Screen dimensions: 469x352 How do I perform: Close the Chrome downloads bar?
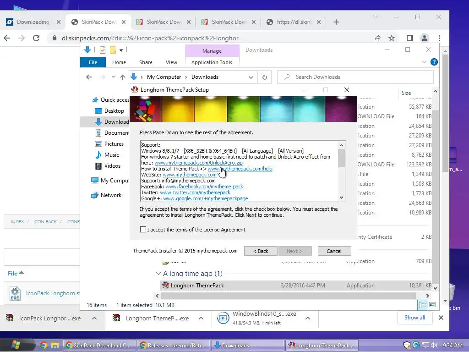pos(441,318)
